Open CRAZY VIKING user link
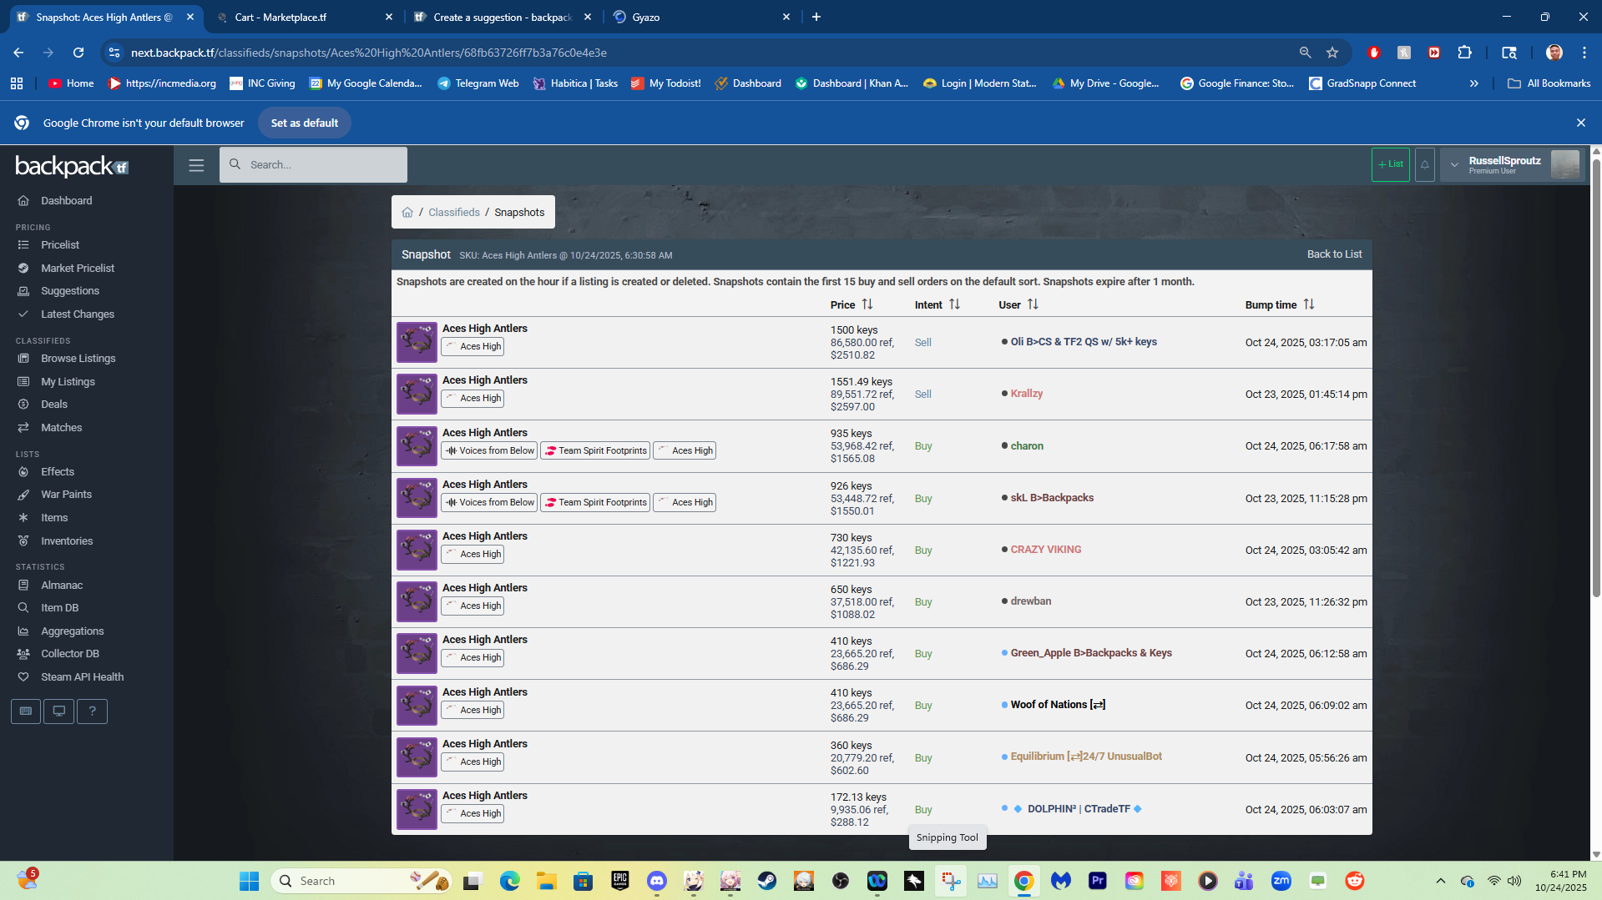Screen dimensions: 1602x900 (1046, 550)
